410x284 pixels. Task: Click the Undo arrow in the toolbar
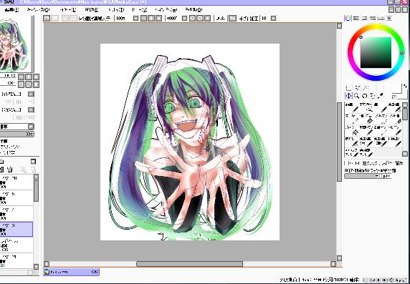tap(47, 19)
